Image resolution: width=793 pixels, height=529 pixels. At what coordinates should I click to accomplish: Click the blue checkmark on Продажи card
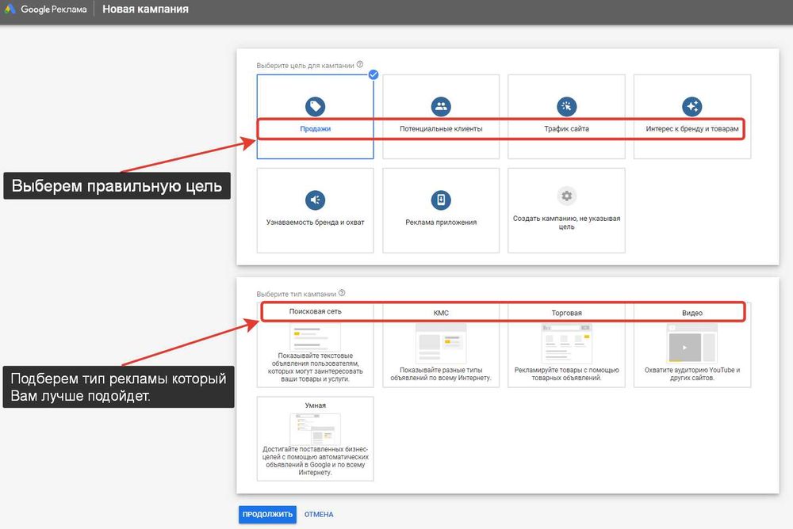(374, 74)
